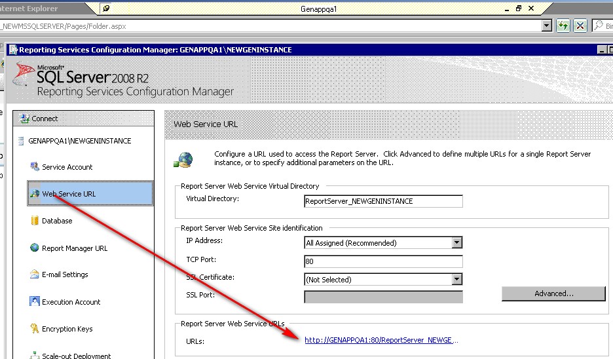
Task: Select the GENAPPQA1\NEWGENINSTANCE server node
Action: 79,141
